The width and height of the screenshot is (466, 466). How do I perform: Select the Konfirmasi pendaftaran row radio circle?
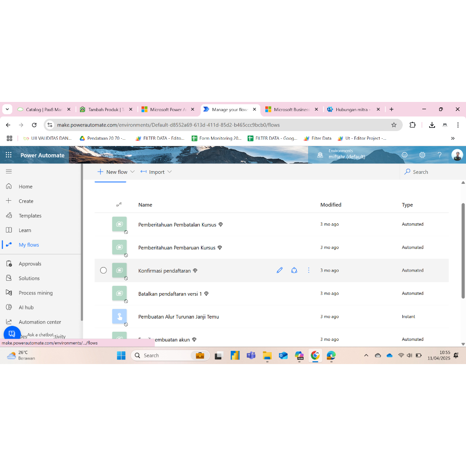(103, 270)
